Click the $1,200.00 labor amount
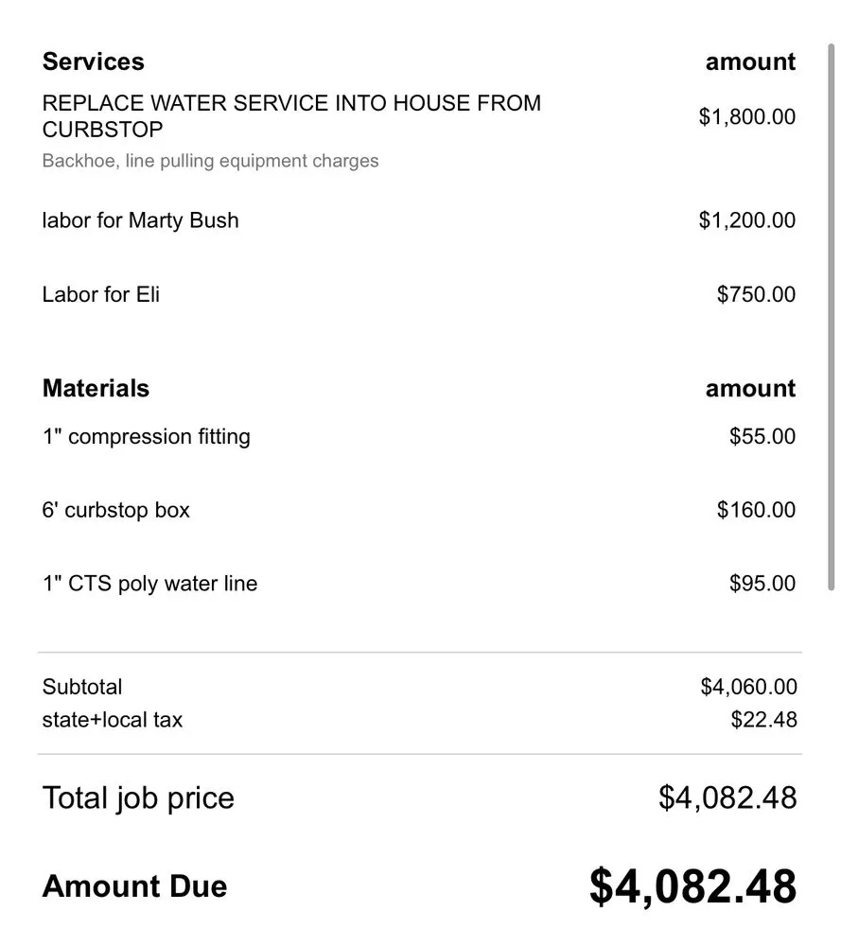841x946 pixels. 746,220
